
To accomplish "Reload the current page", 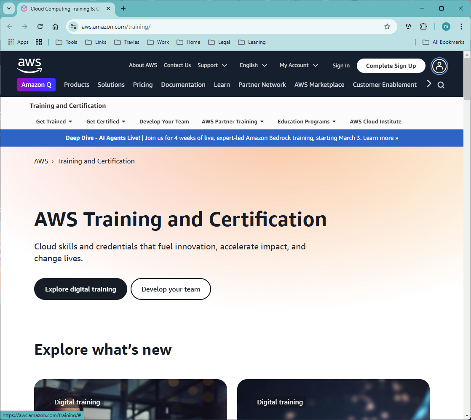I will tap(40, 27).
